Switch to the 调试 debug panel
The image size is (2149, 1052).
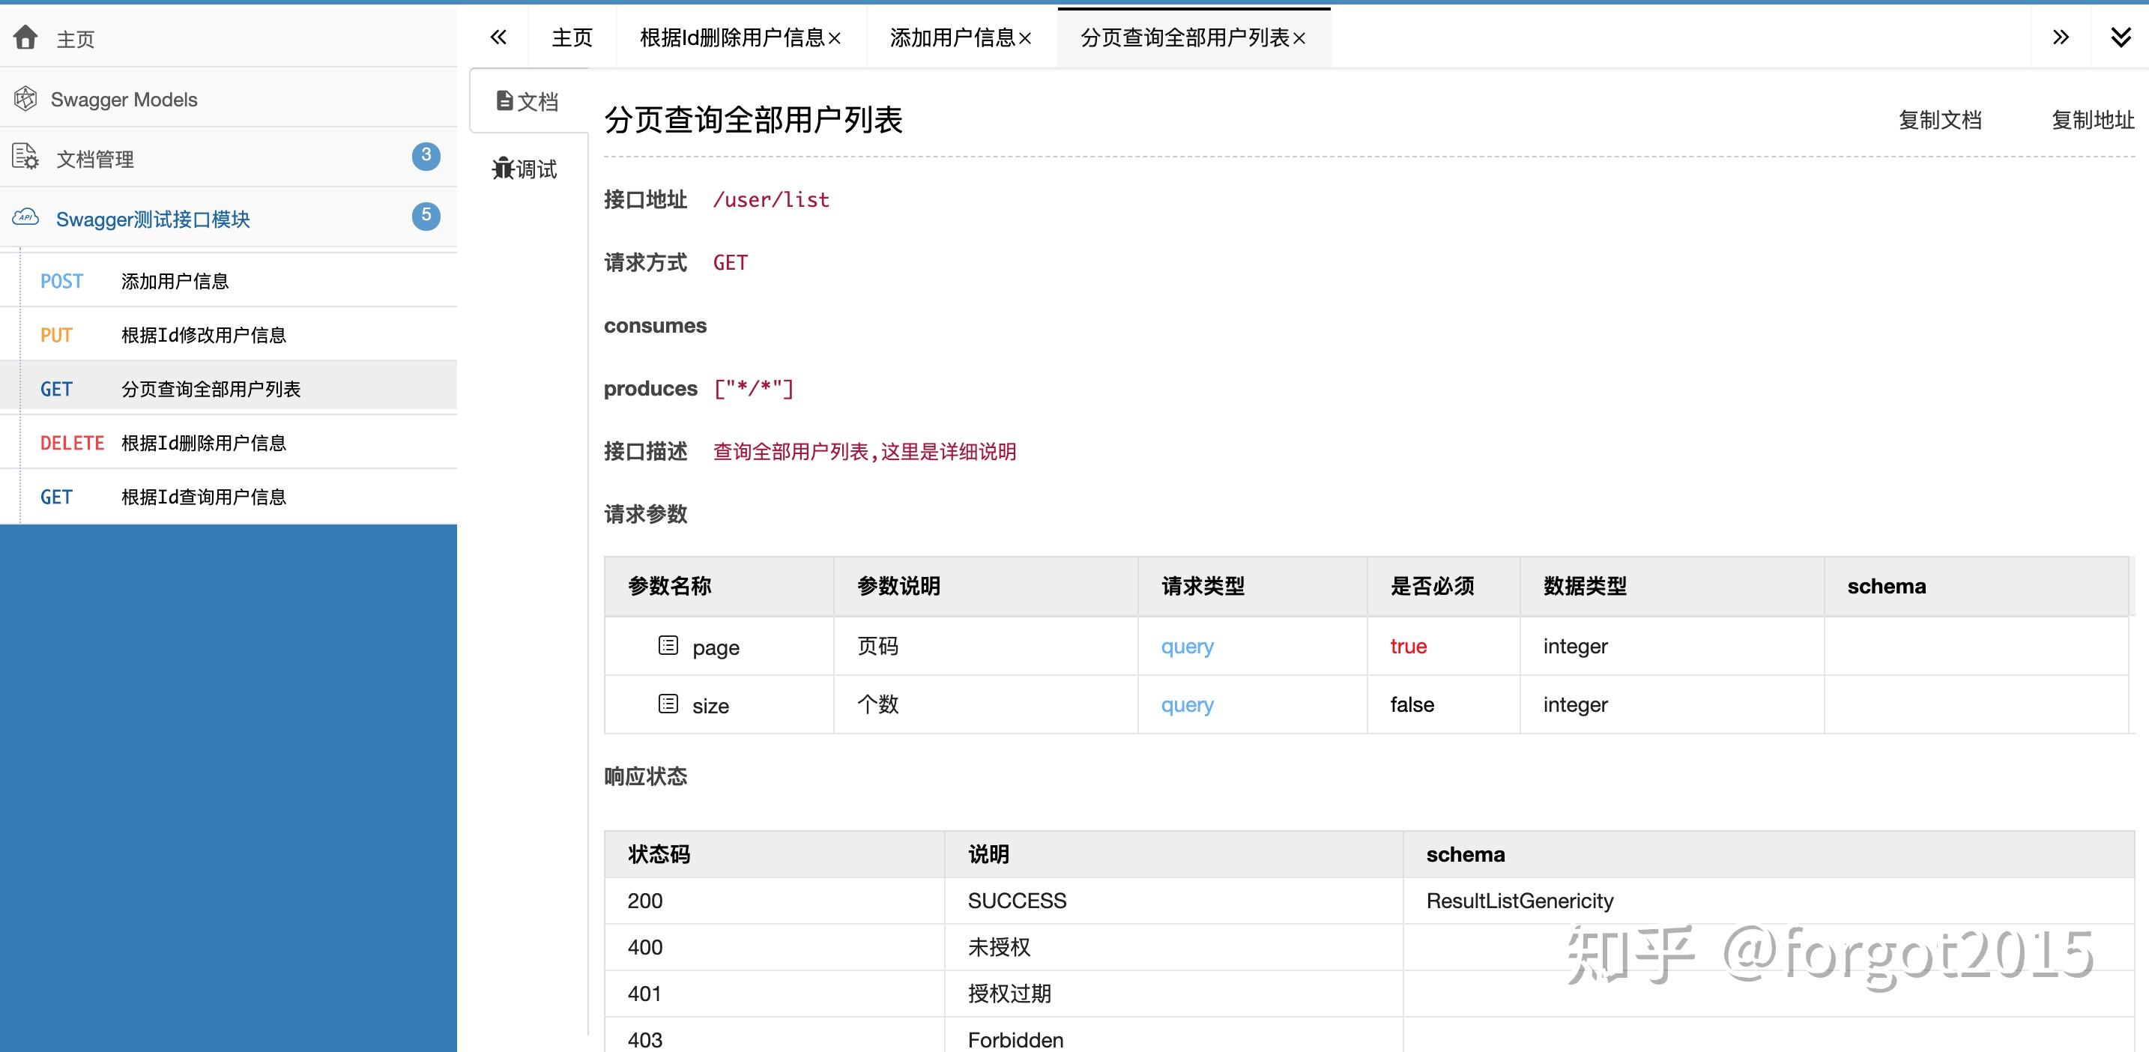[x=525, y=169]
